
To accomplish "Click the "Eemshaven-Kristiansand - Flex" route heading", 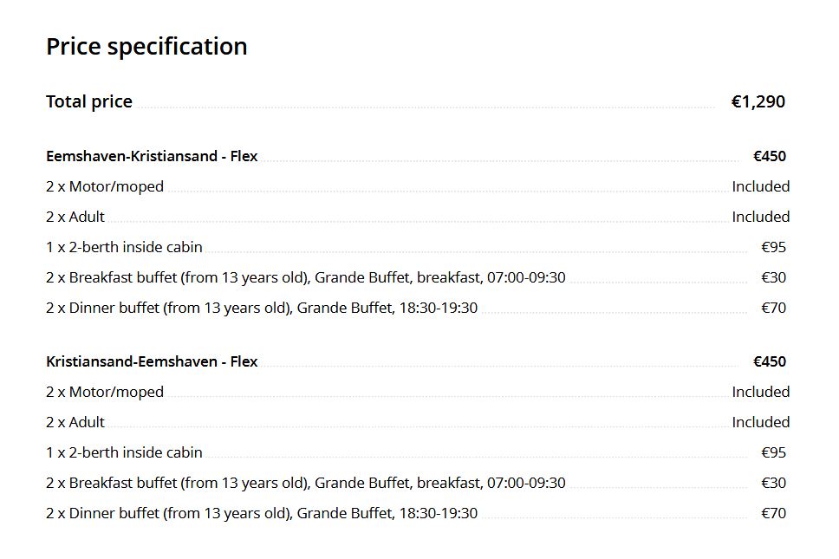I will (152, 157).
